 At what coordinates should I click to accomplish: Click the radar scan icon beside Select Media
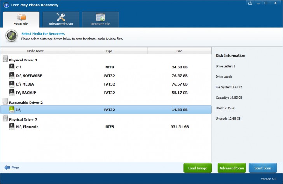click(12, 36)
